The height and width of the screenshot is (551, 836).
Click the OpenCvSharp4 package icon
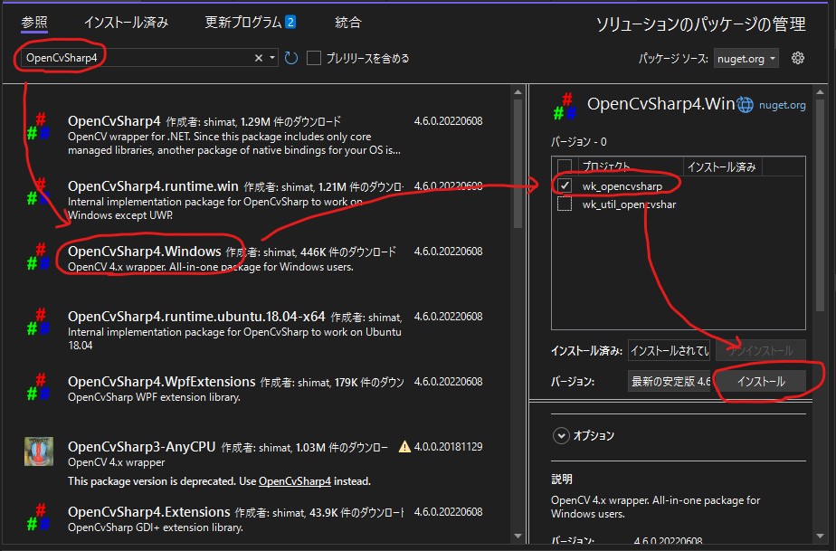coord(38,127)
